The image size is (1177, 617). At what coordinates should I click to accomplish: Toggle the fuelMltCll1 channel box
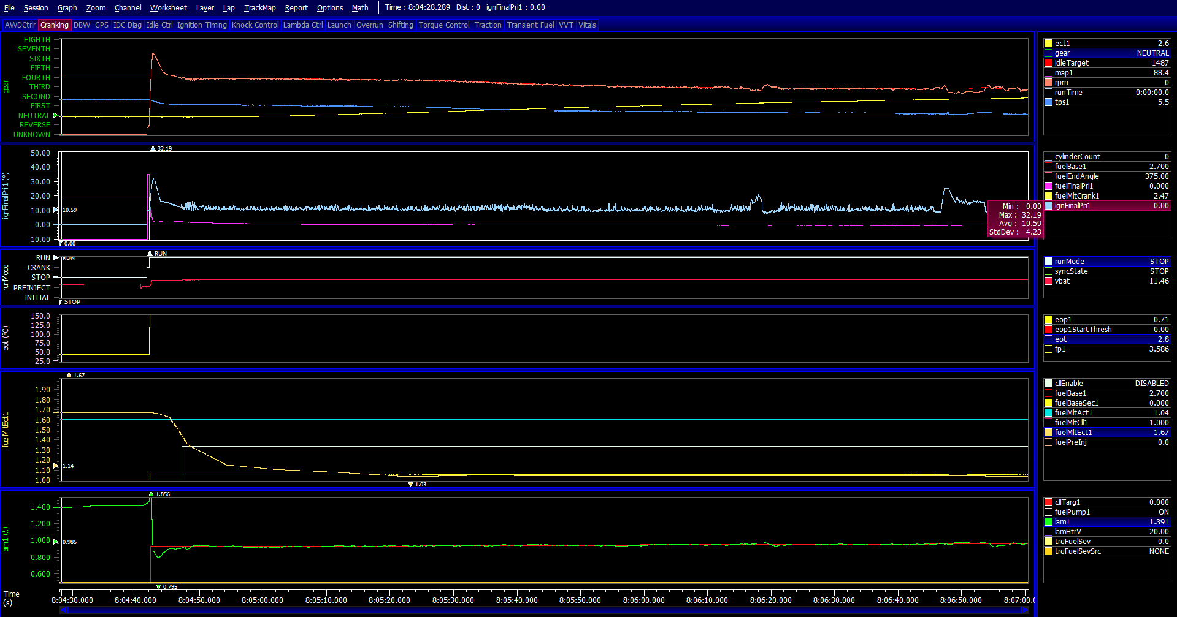point(1049,423)
